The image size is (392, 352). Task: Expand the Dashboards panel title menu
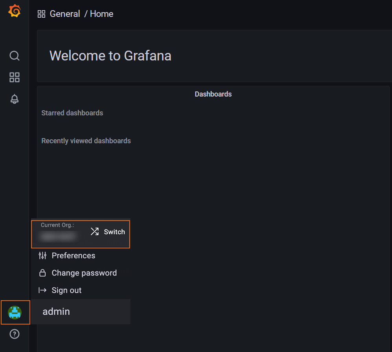[x=213, y=94]
